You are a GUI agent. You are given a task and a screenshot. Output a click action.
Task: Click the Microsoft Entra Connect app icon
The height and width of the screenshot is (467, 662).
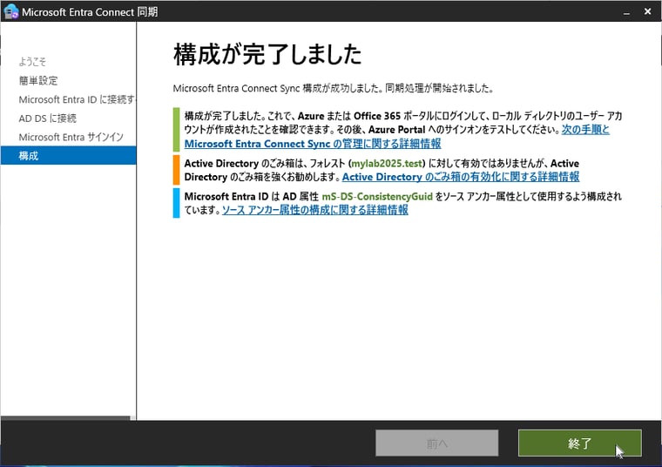click(11, 11)
